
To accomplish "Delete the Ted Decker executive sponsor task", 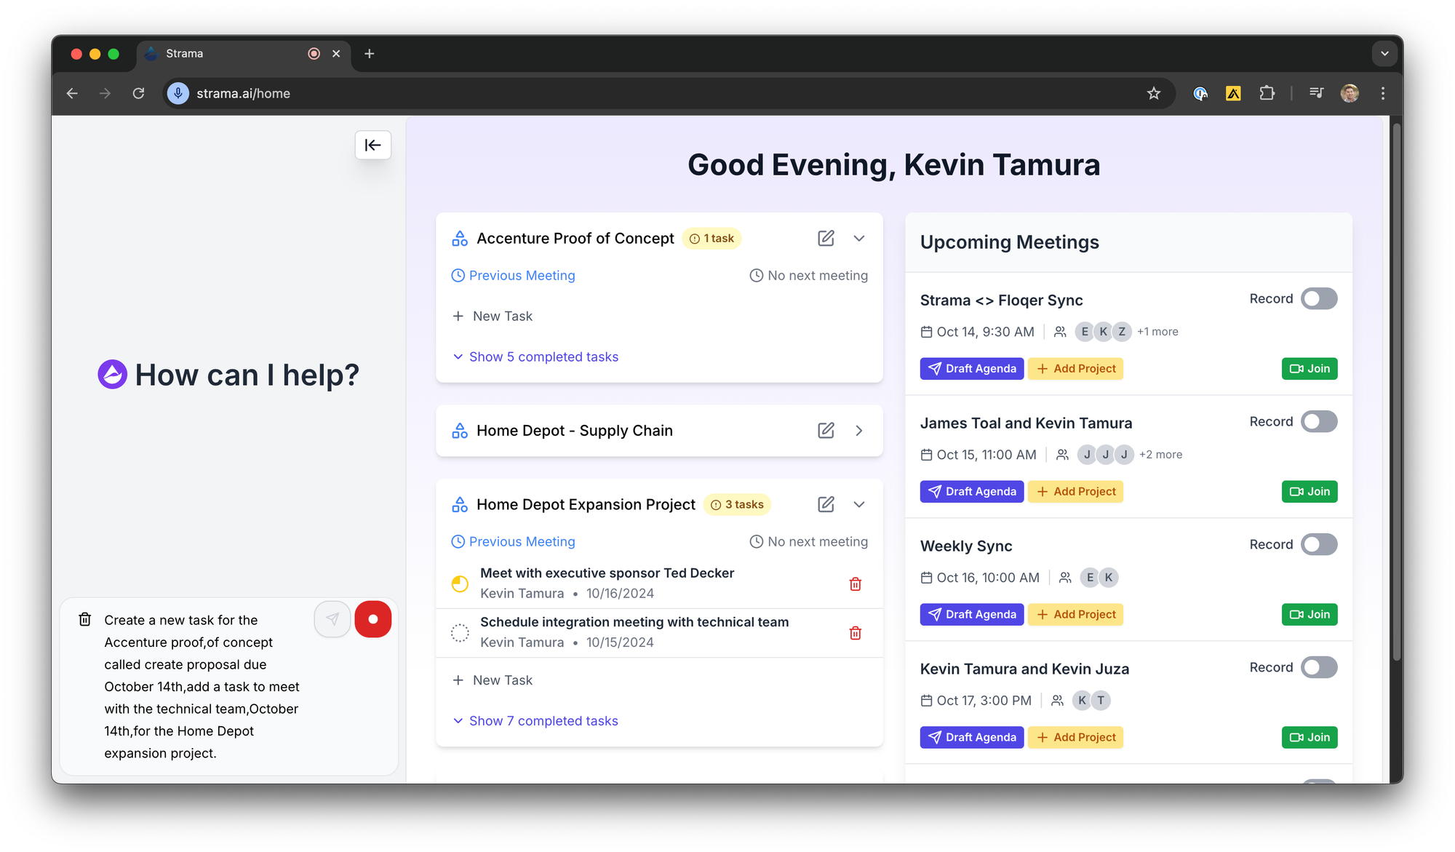I will click(855, 584).
